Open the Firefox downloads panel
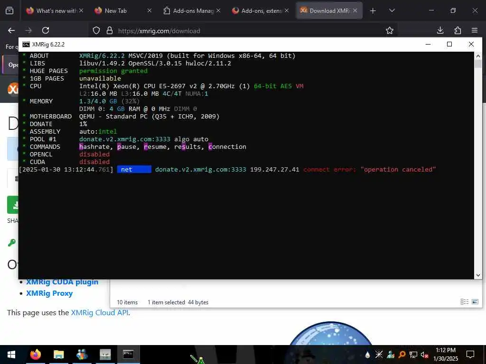Image resolution: width=486 pixels, height=364 pixels. (x=440, y=30)
